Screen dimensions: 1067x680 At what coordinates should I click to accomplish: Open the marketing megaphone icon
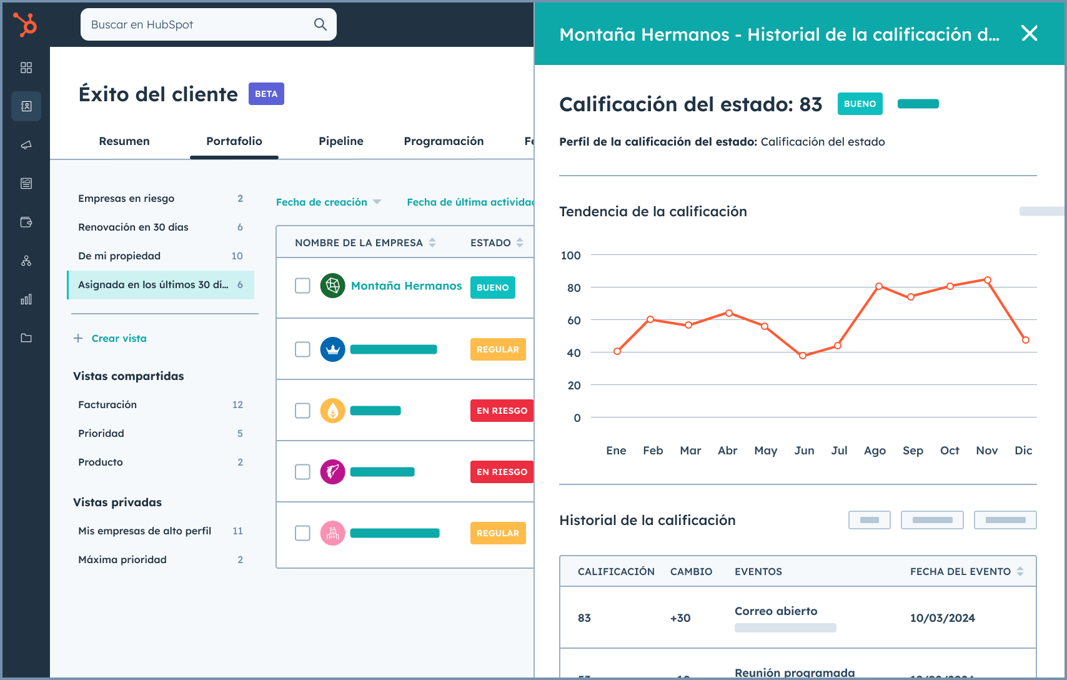coord(26,145)
